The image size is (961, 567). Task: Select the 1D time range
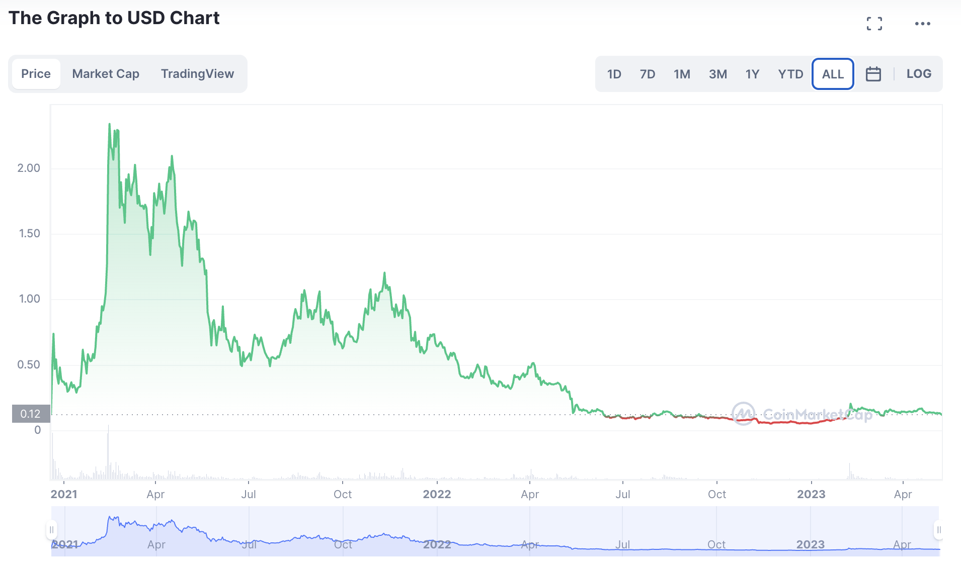(x=614, y=74)
